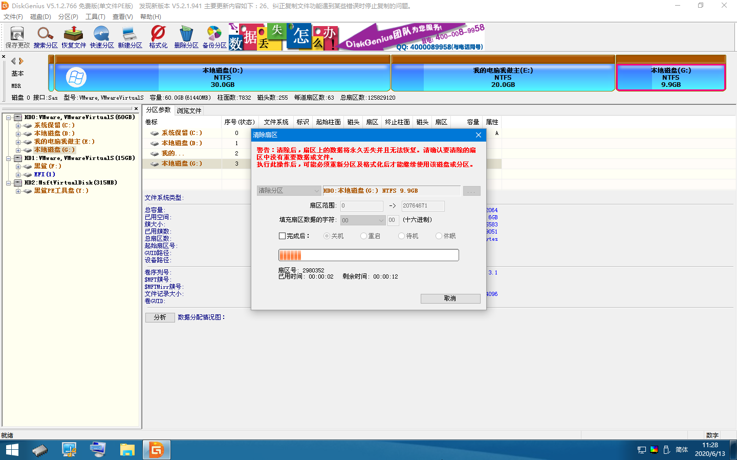
Task: Expand the 本地磁盘(D:) tree node
Action: (x=18, y=134)
